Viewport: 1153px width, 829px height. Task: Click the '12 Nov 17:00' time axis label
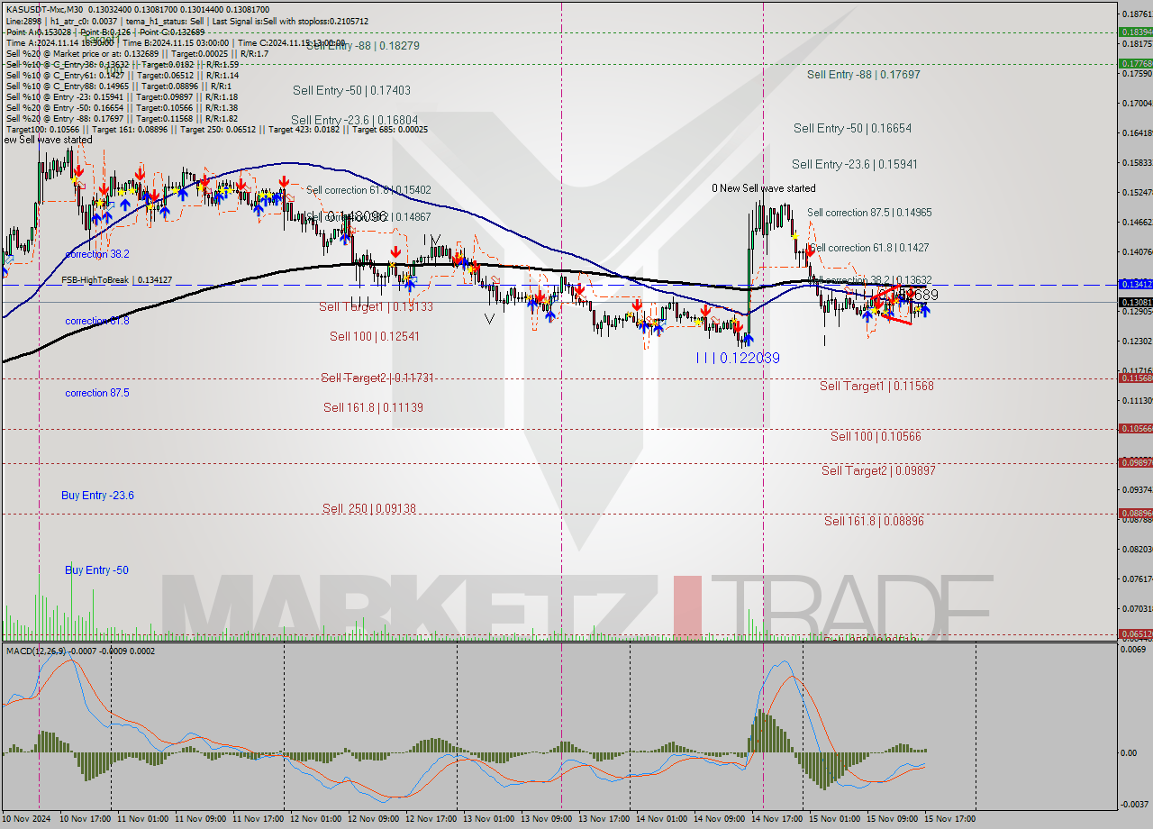431,819
